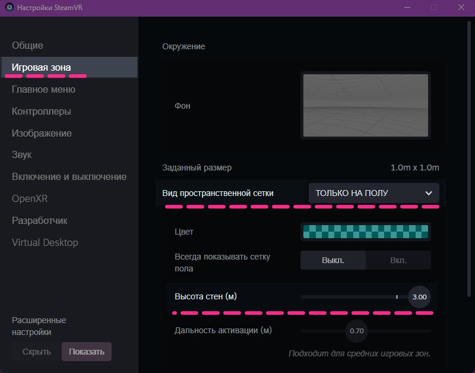Select the OpenXR section

pyautogui.click(x=30, y=198)
